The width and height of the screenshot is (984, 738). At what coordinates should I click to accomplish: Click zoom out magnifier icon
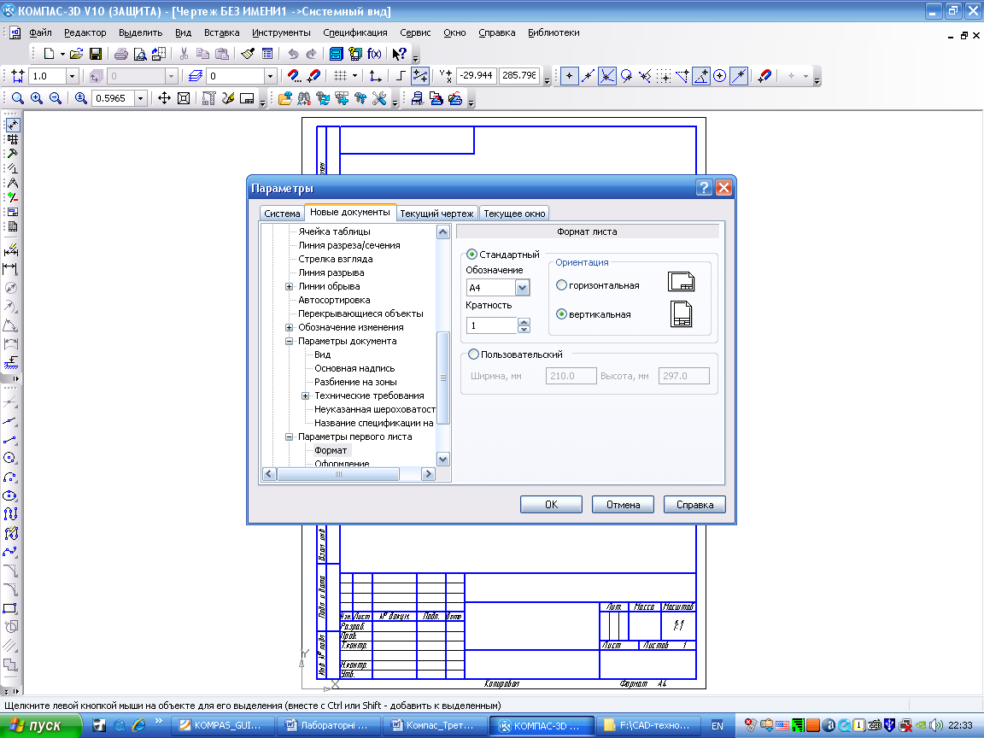pos(56,98)
